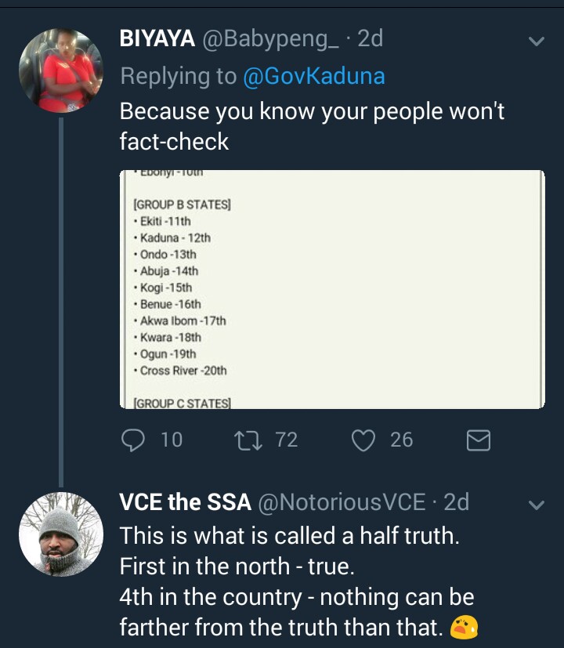The width and height of the screenshot is (564, 648).
Task: Open VCE the SSA's profile picture
Action: tap(61, 534)
